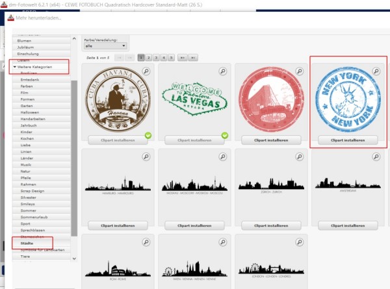Click magnifier icon on New York stamp

tap(376, 71)
